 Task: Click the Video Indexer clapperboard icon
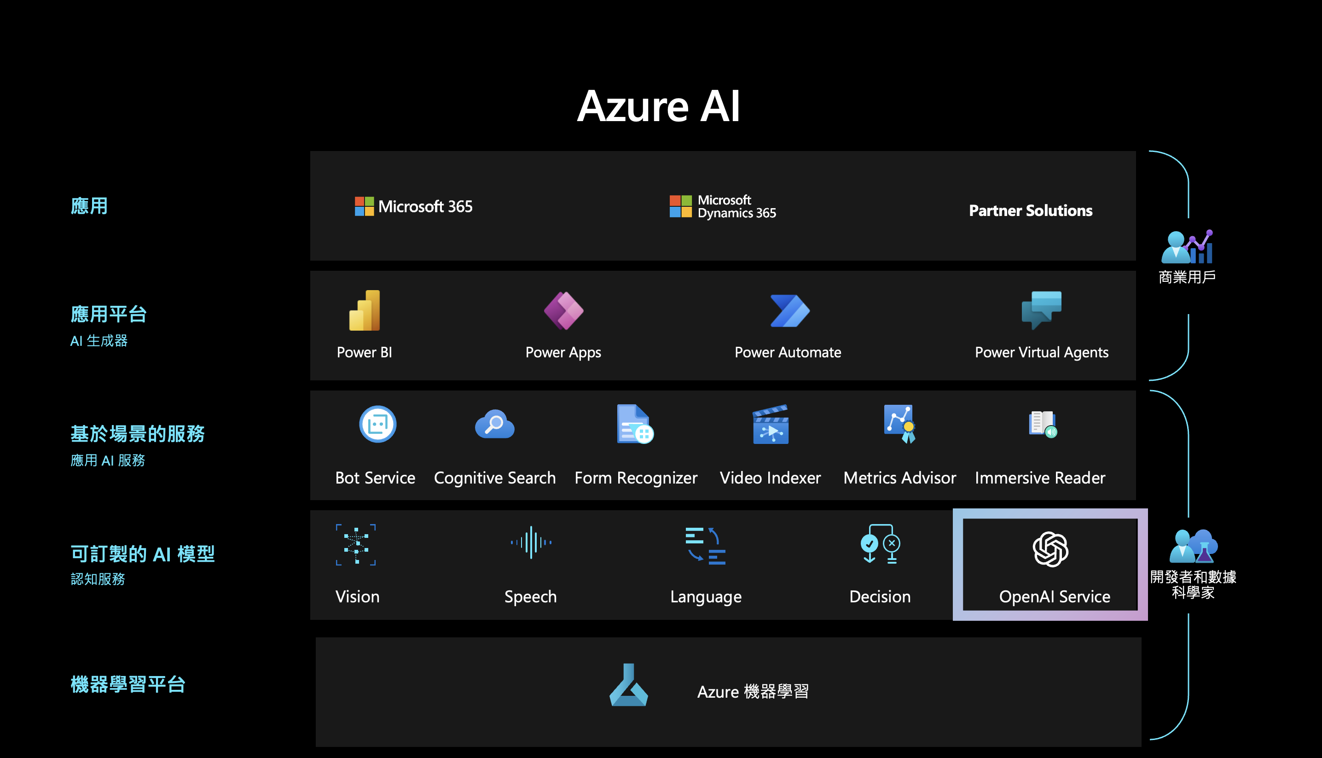click(770, 424)
